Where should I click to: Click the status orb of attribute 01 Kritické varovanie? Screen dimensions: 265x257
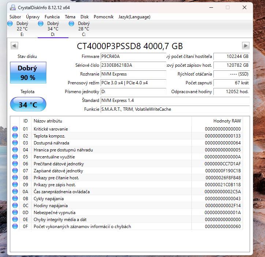[x=15, y=129]
